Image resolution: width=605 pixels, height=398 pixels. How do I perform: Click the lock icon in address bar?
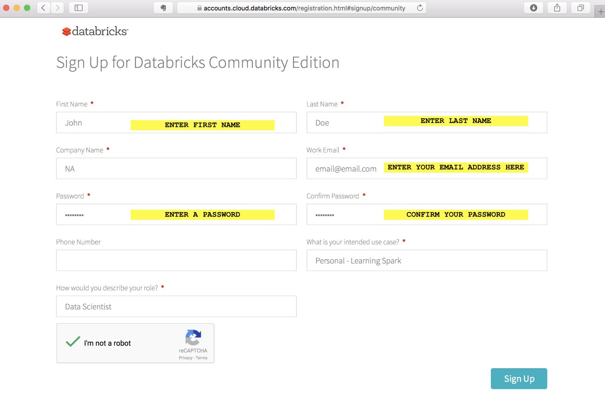(199, 8)
